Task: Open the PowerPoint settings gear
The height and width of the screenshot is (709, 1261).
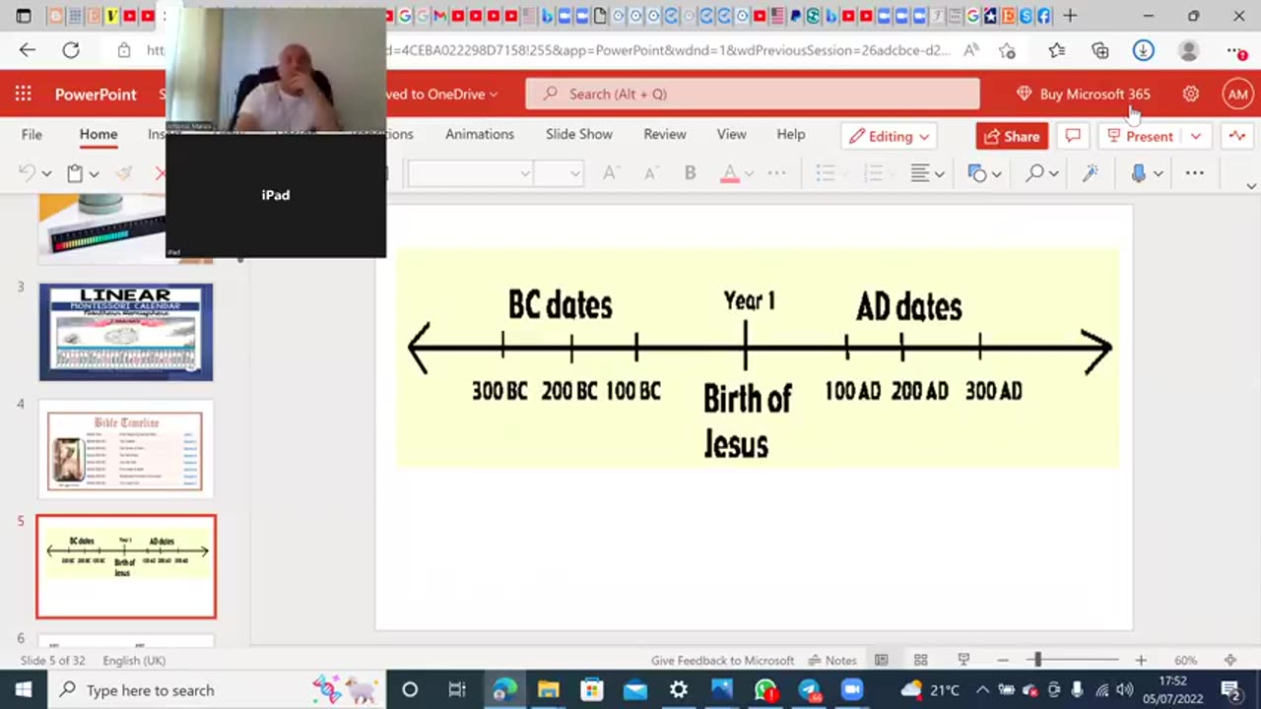Action: point(1191,94)
